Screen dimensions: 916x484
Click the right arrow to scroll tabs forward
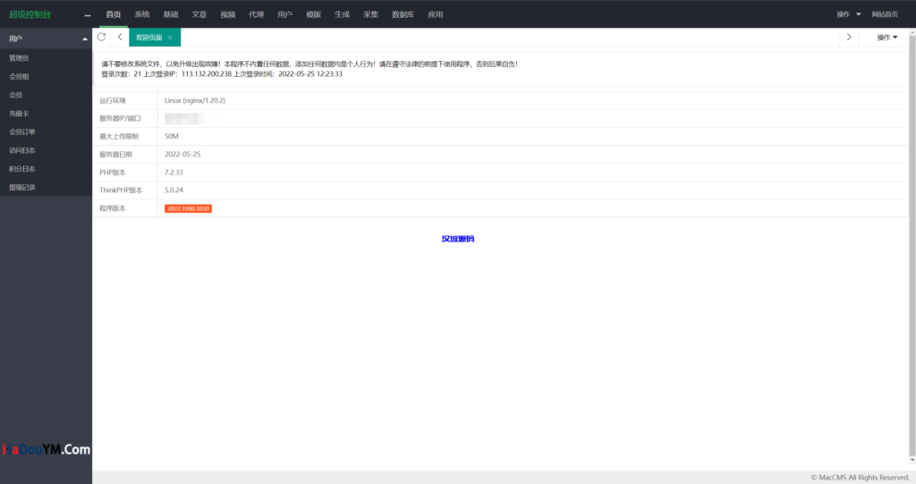(x=848, y=37)
